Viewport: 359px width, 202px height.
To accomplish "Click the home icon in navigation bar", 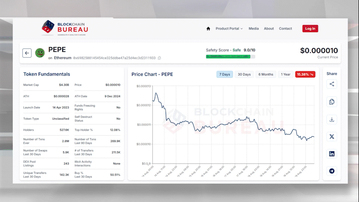I will click(x=208, y=29).
